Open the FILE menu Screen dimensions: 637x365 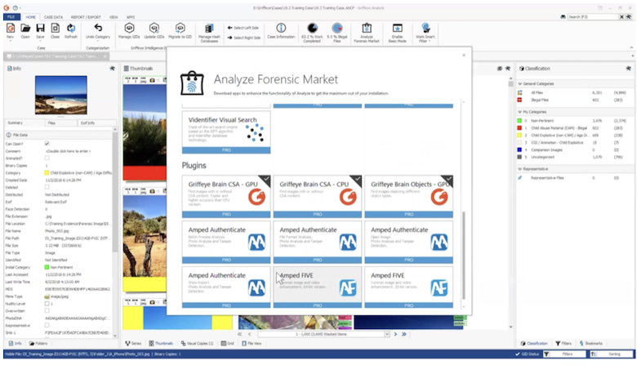coord(11,16)
